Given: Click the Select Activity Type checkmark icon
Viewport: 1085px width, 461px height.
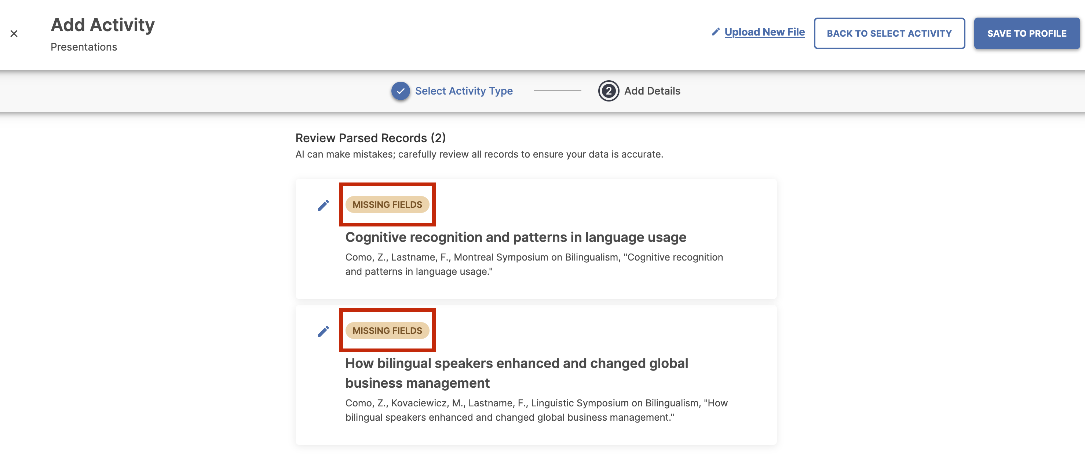Looking at the screenshot, I should coord(400,91).
